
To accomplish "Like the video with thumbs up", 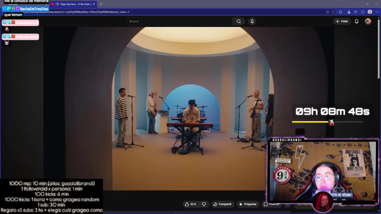I will [190, 204].
